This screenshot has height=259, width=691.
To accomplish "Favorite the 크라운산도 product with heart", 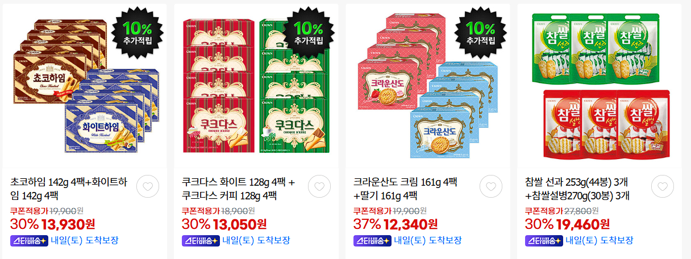I will (491, 186).
